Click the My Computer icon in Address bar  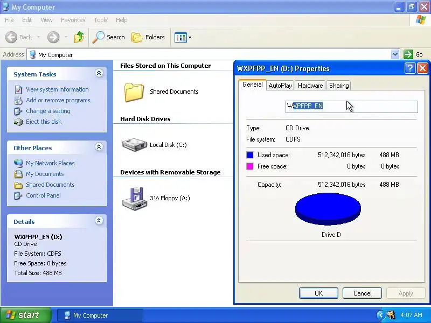(x=32, y=54)
